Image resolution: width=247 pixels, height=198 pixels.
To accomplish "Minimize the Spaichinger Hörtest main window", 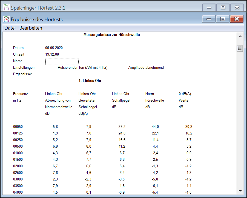I will 209,7.
